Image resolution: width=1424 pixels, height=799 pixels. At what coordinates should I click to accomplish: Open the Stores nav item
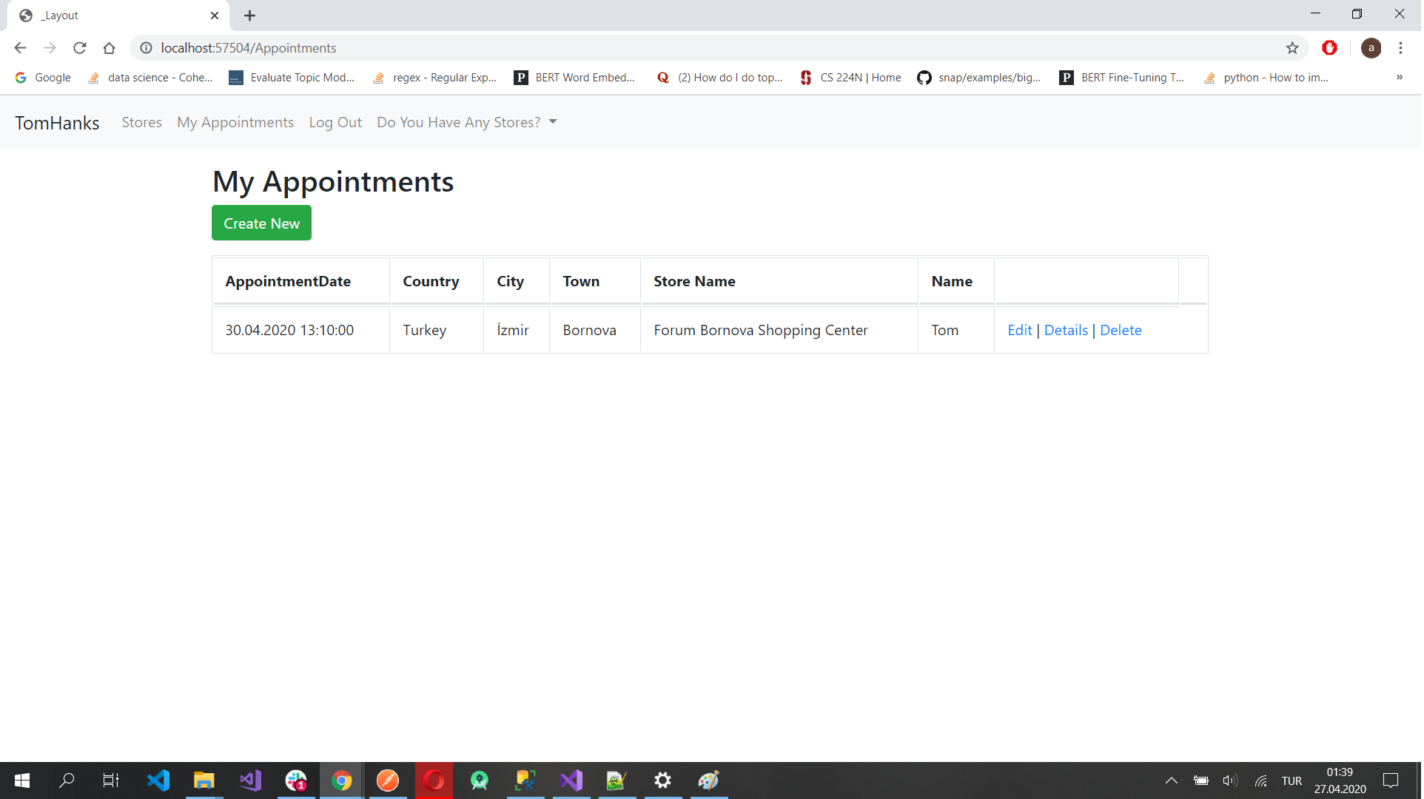(142, 123)
